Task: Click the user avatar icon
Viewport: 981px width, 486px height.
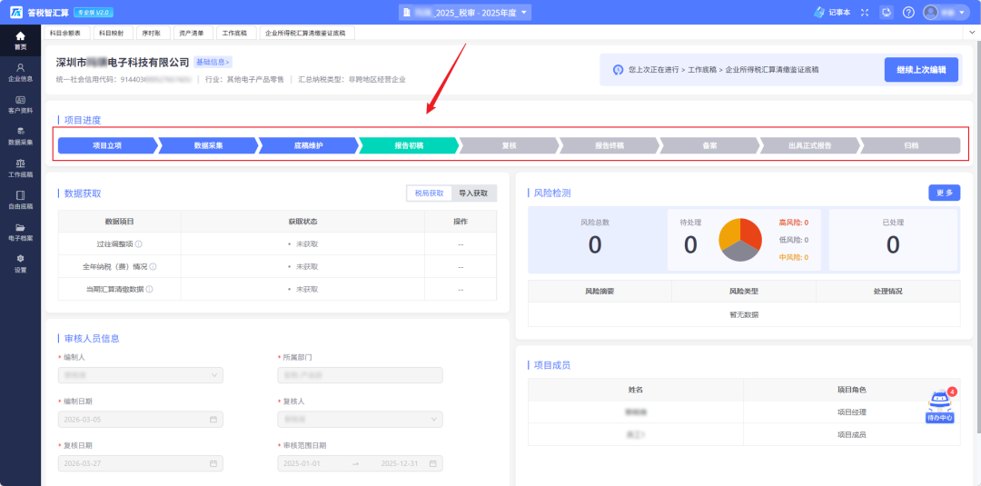Action: [x=931, y=12]
